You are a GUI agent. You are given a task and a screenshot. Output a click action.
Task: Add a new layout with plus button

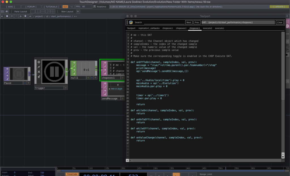(x=78, y=12)
